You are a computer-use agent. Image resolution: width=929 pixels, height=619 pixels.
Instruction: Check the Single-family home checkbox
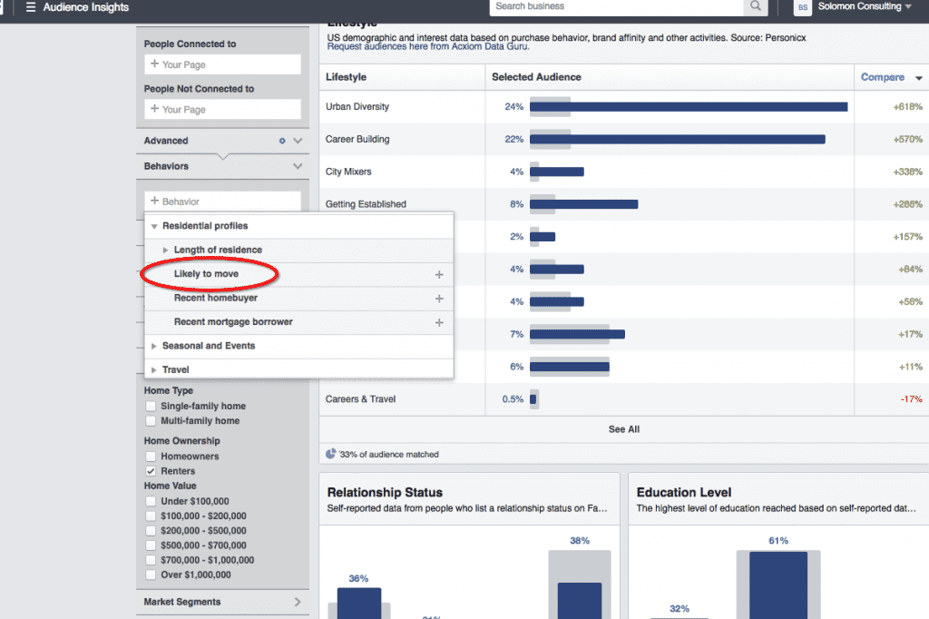pyautogui.click(x=151, y=406)
